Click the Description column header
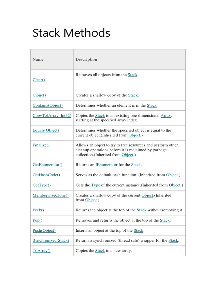This screenshot has height=289, width=216. pos(86,60)
